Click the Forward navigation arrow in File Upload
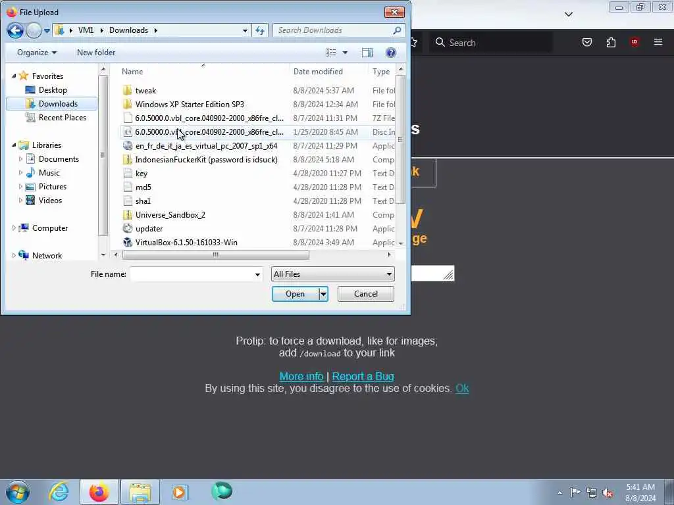Viewport: 674px width, 505px height. coord(34,30)
